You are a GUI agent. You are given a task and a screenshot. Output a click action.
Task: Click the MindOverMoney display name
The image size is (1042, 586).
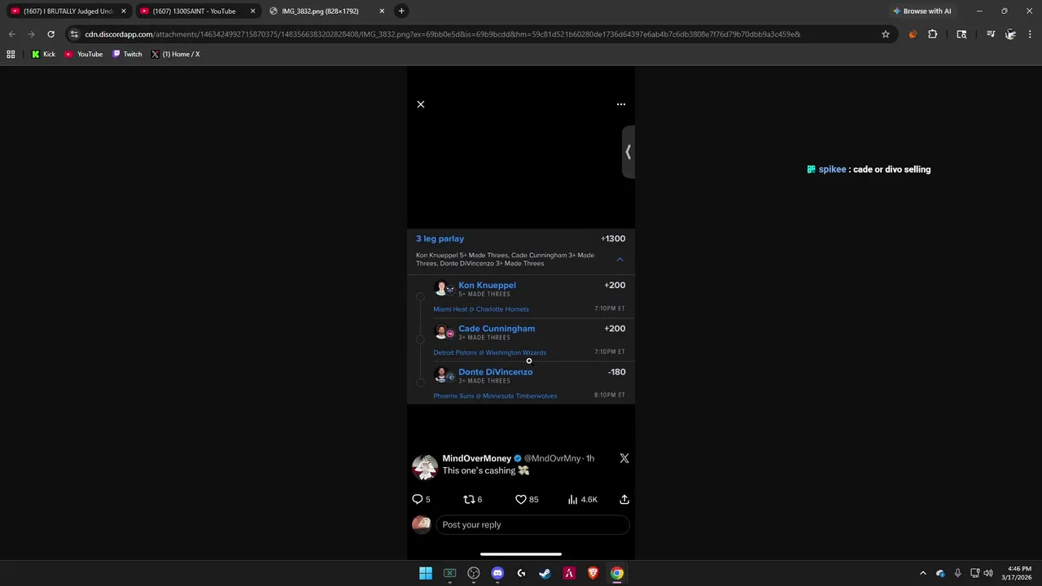tap(476, 458)
